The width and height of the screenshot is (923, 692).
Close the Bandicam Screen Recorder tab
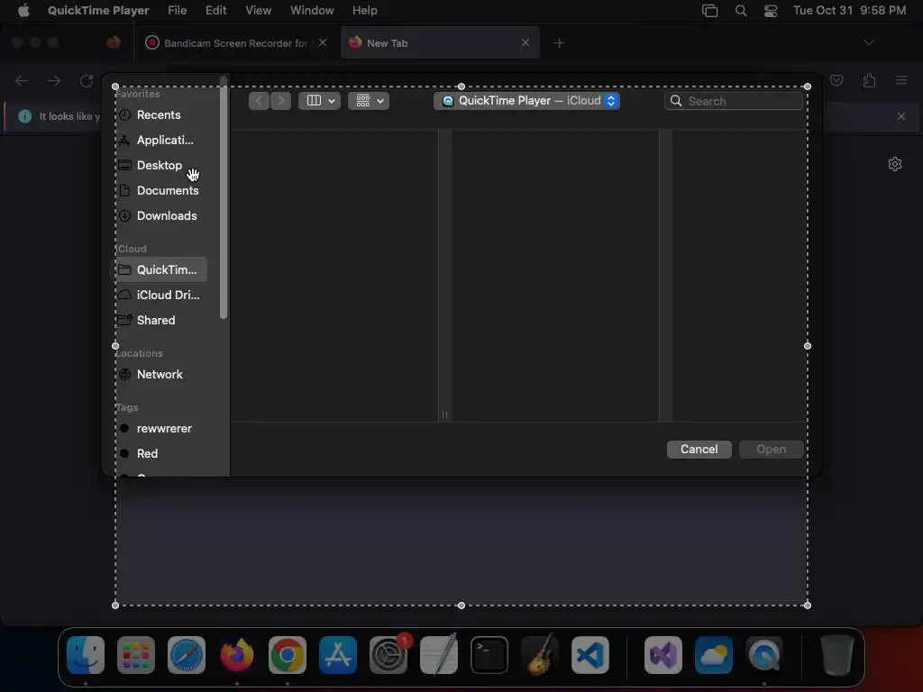point(323,42)
